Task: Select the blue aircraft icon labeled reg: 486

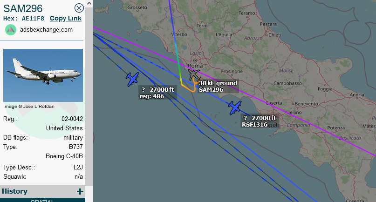Action: point(132,79)
